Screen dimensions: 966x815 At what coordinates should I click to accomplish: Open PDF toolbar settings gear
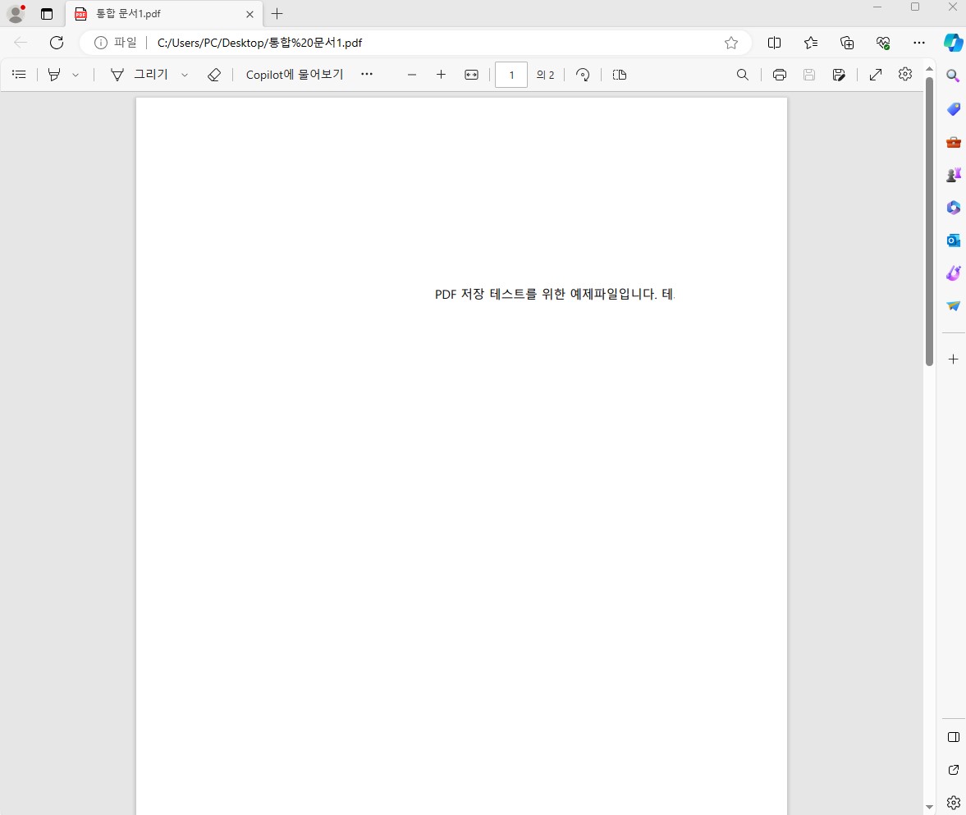point(905,74)
